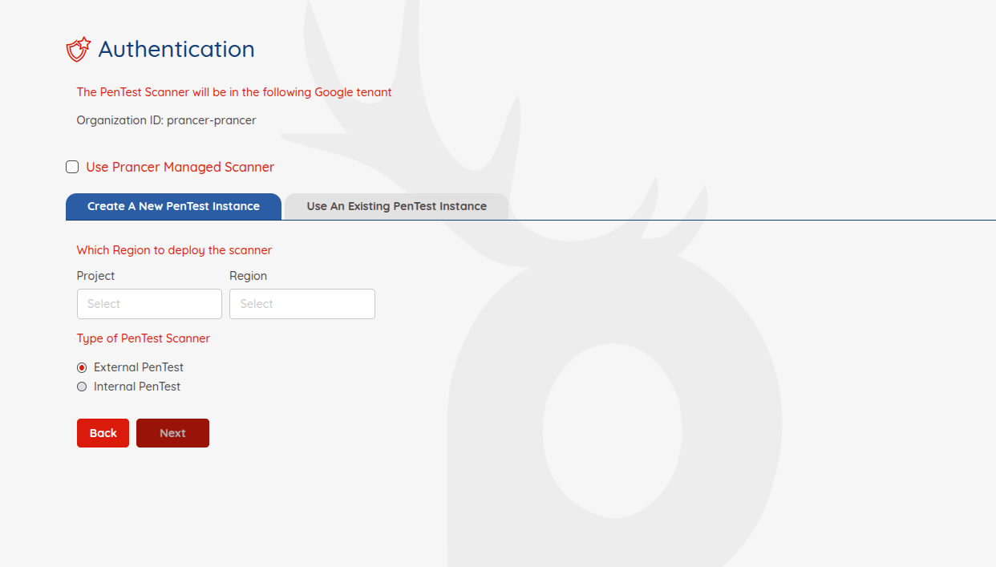
Task: Click the Organization ID: prancer-prancer text
Action: click(166, 120)
